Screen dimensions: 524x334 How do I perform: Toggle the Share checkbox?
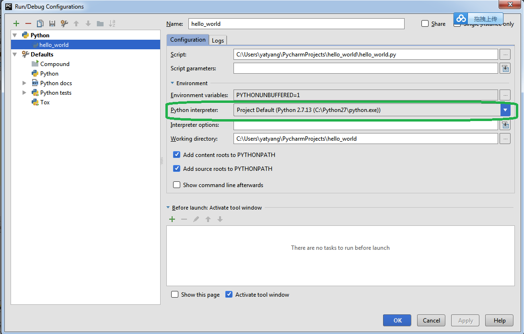click(425, 24)
